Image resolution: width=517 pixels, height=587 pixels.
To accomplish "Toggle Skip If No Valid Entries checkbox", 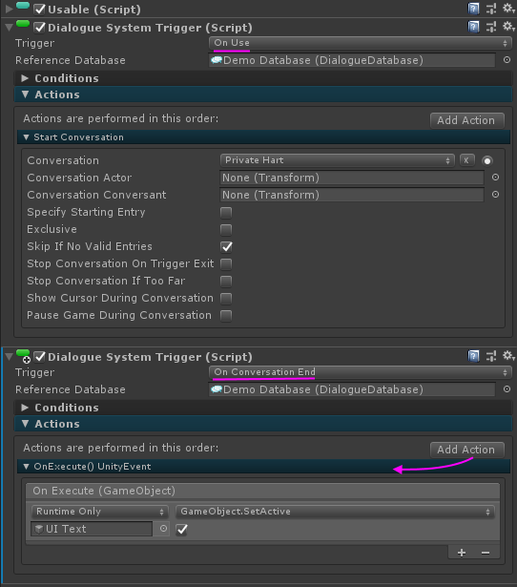I will 226,246.
